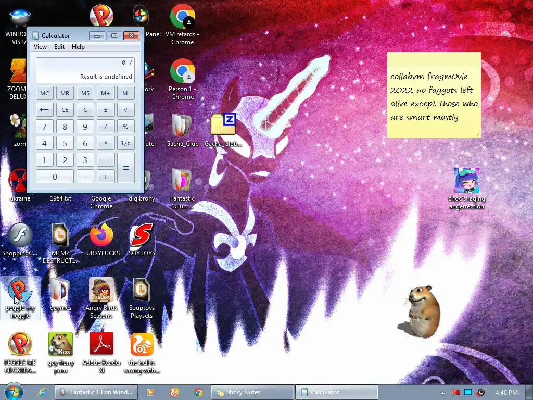533x400 pixels.
Task: Click the UC Browser taskbar icon
Action: coord(174,392)
